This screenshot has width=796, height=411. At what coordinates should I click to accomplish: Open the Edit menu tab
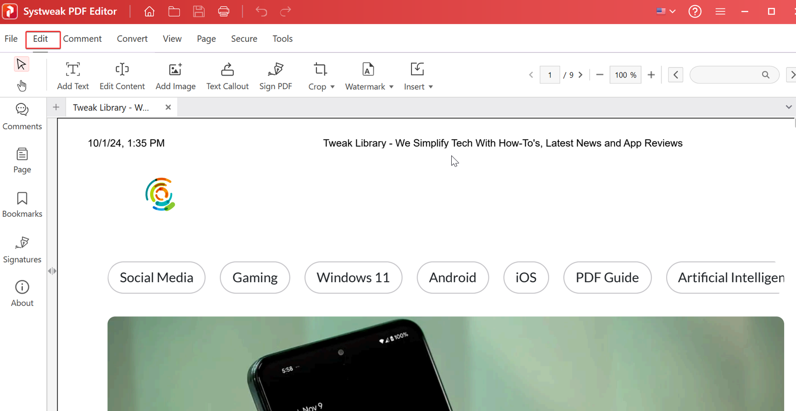(40, 39)
